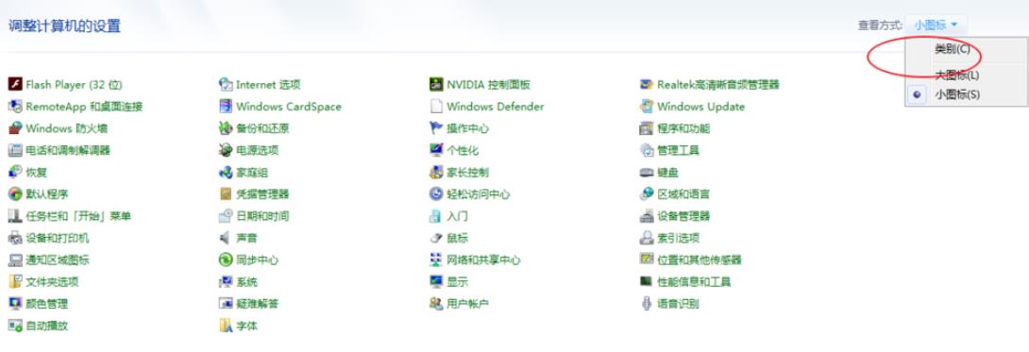
Task: Open the 网络和共享中心 link
Action: tap(483, 260)
